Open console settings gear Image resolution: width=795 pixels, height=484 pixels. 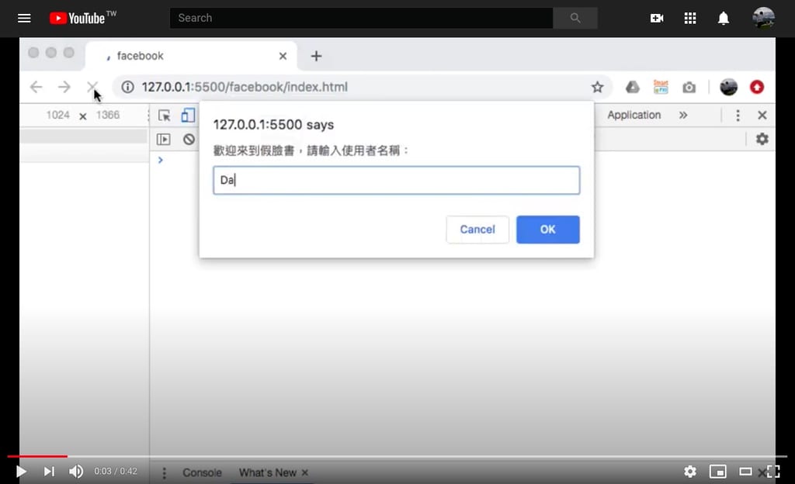(x=762, y=139)
